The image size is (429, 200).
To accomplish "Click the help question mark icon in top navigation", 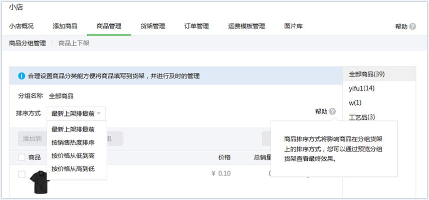I will coord(412,26).
